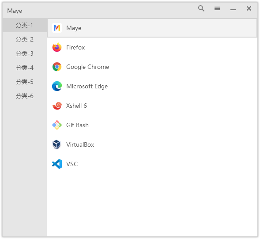260x239 pixels.
Task: Click the Microsoft Edge icon
Action: click(57, 86)
